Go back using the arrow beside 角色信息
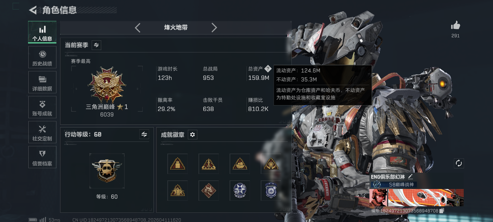Image resolution: width=493 pixels, height=222 pixels. tap(33, 10)
